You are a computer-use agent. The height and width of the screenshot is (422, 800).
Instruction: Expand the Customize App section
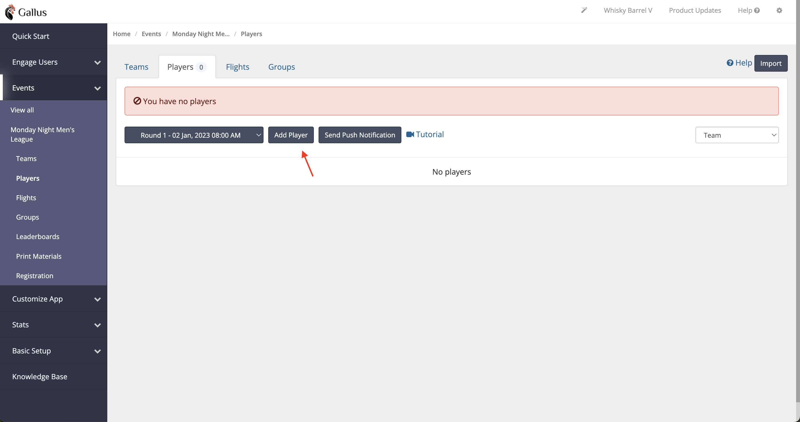[53, 299]
